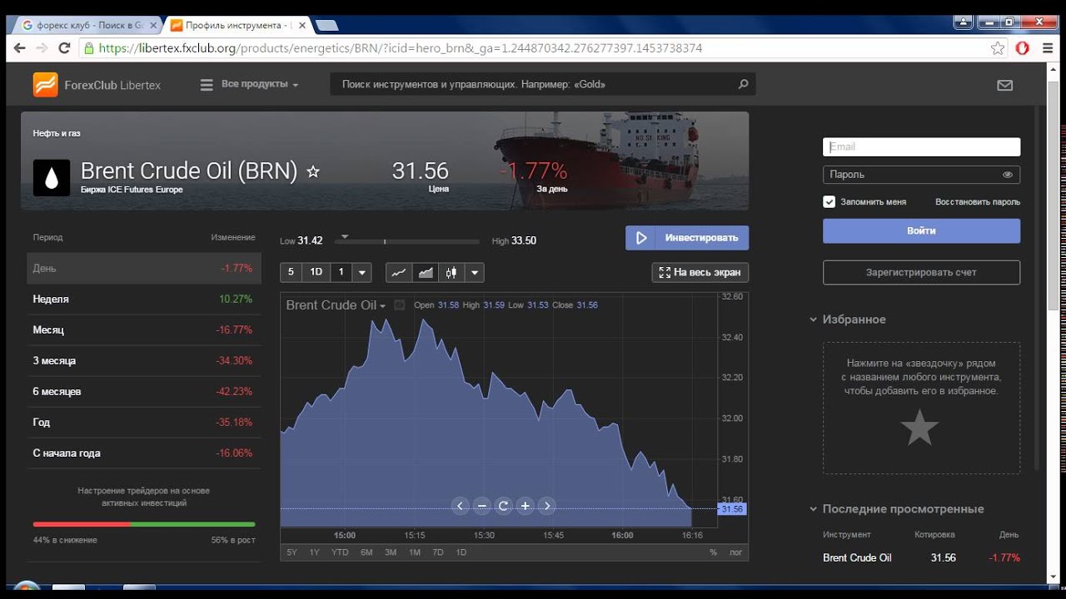Open the Chrome menu icon

(1048, 48)
